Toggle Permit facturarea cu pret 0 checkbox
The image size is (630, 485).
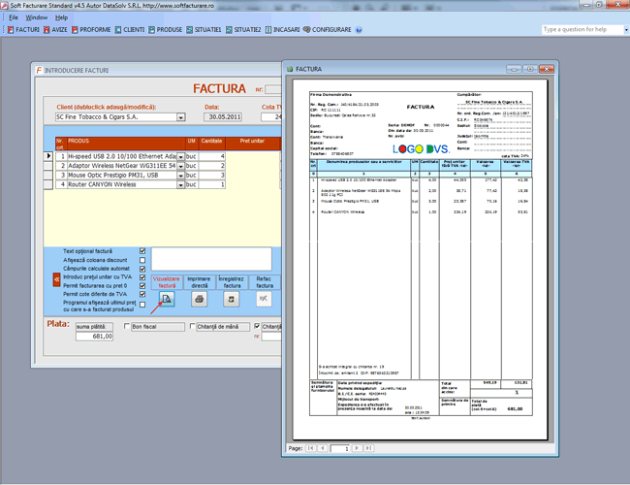tap(142, 285)
